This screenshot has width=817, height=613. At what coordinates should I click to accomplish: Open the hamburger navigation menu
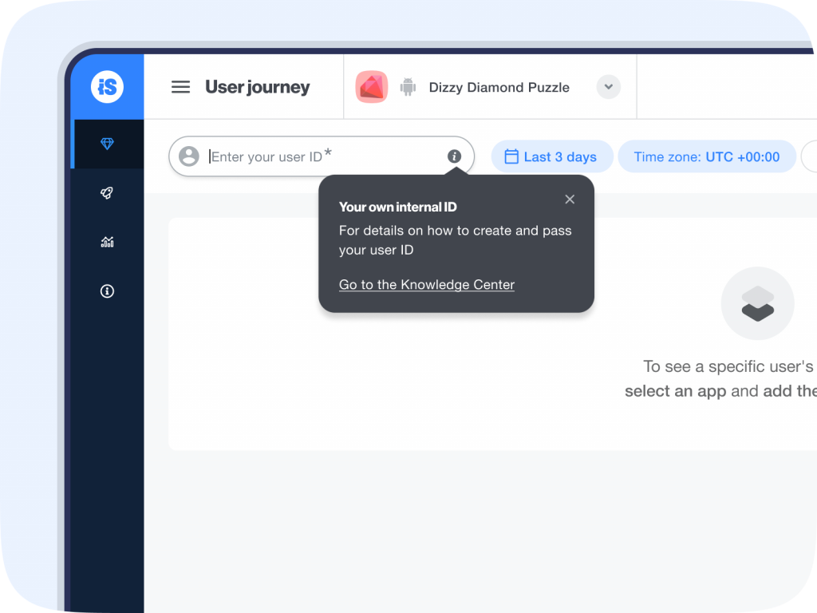[x=180, y=86]
